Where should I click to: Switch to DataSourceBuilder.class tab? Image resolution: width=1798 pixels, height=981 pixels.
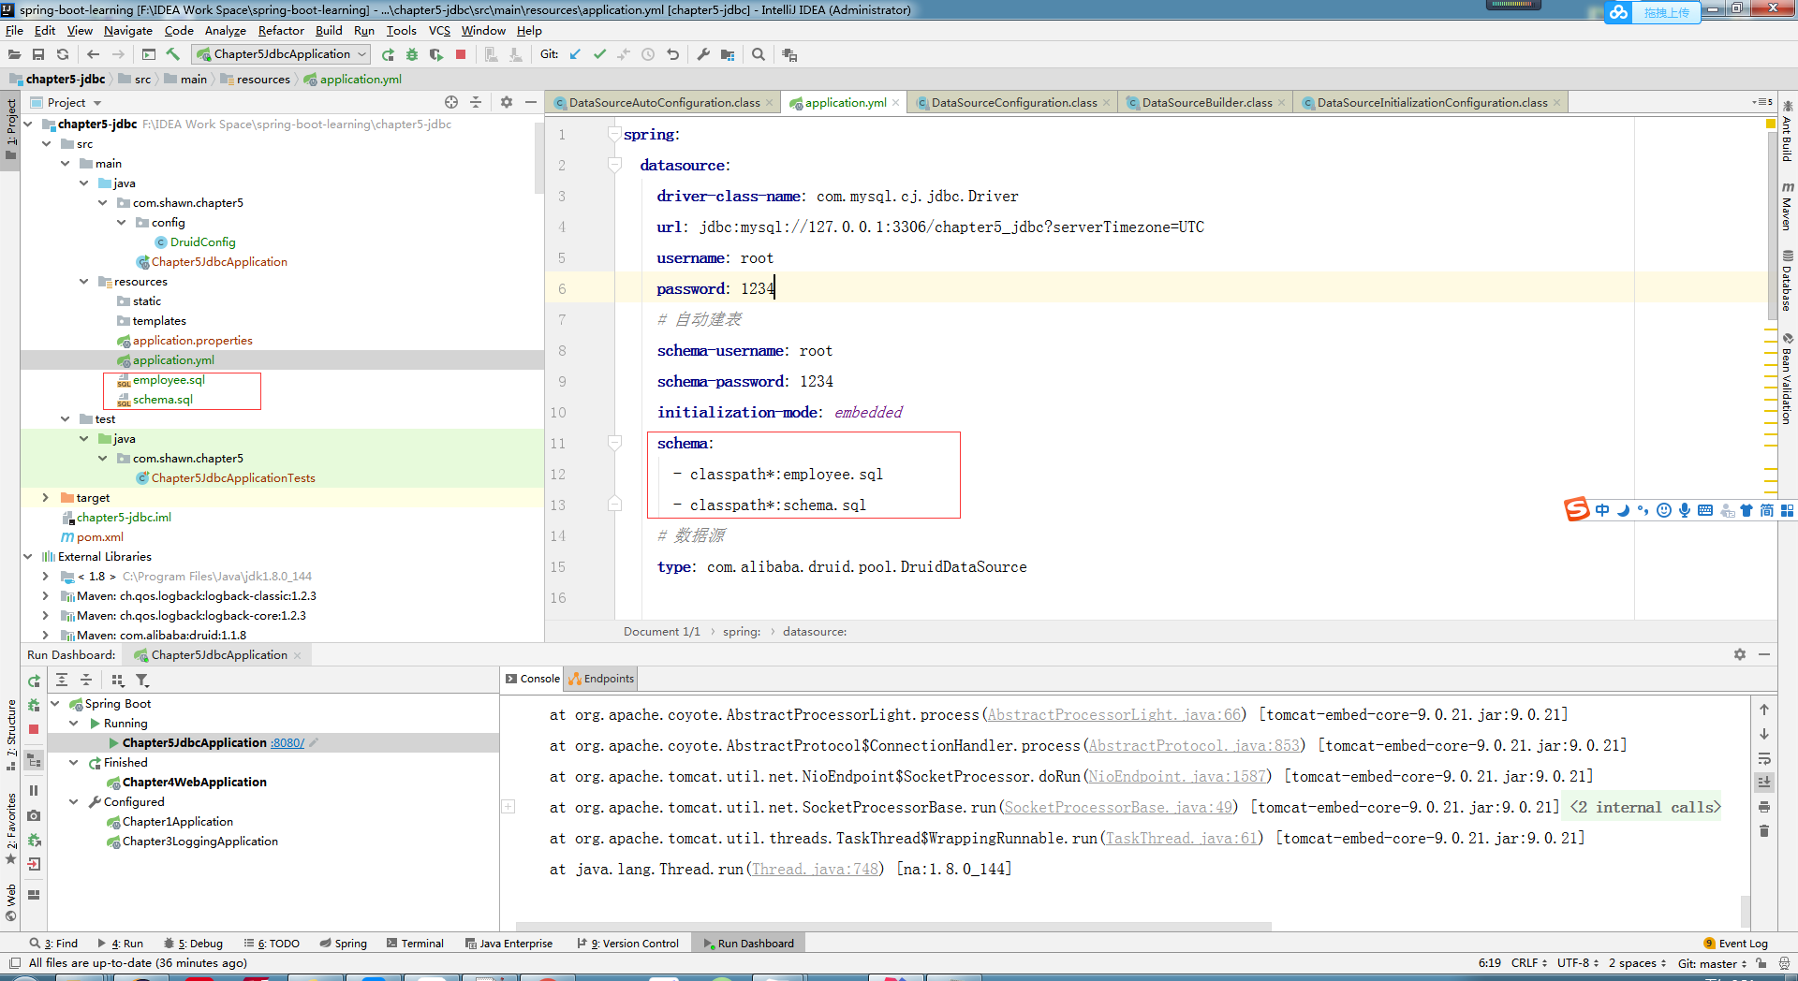1206,102
